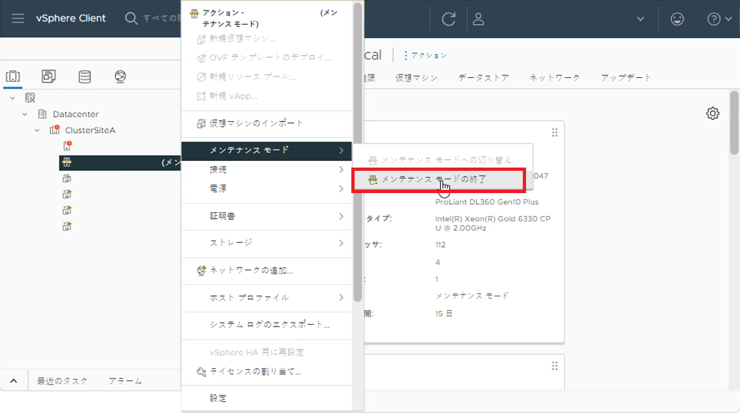The image size is (740, 413).
Task: Open the customize view gear icon
Action: point(713,113)
